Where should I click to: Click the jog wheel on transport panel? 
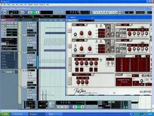(x=52, y=105)
